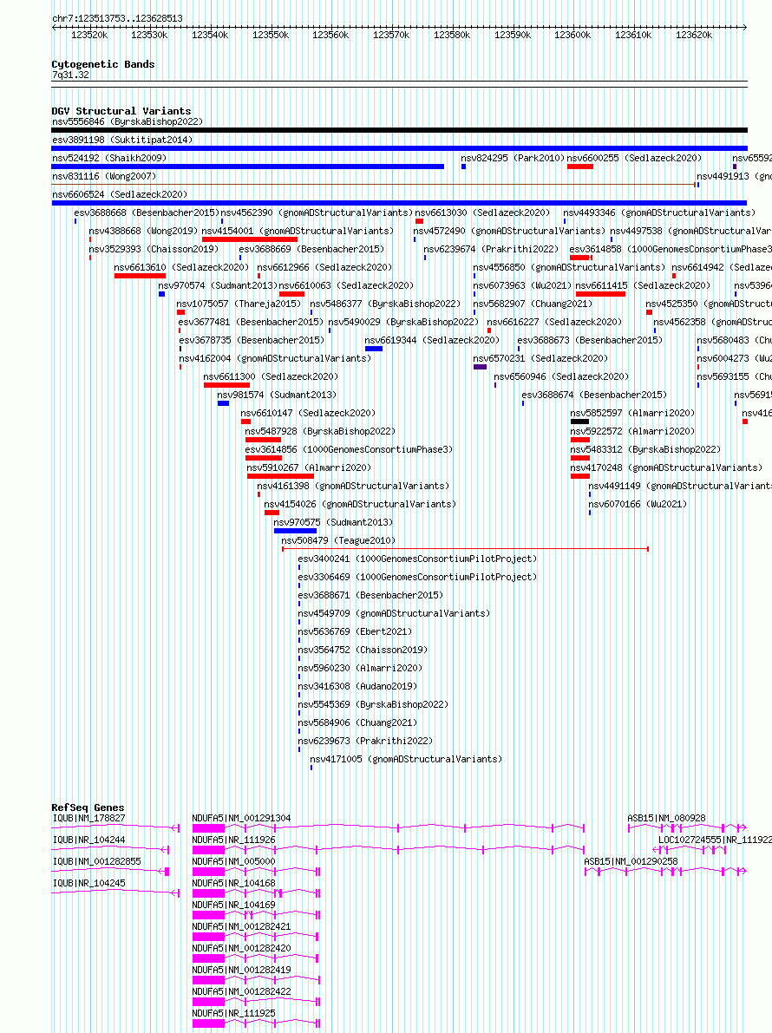
Task: Open nsv4572490 (gnomADStructuralVariants) label
Action: point(509,232)
